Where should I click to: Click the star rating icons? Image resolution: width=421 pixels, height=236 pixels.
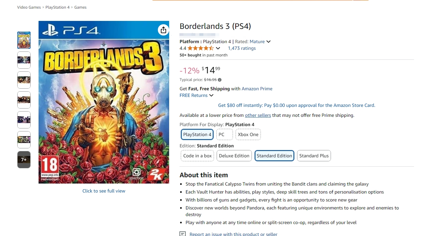tap(200, 48)
